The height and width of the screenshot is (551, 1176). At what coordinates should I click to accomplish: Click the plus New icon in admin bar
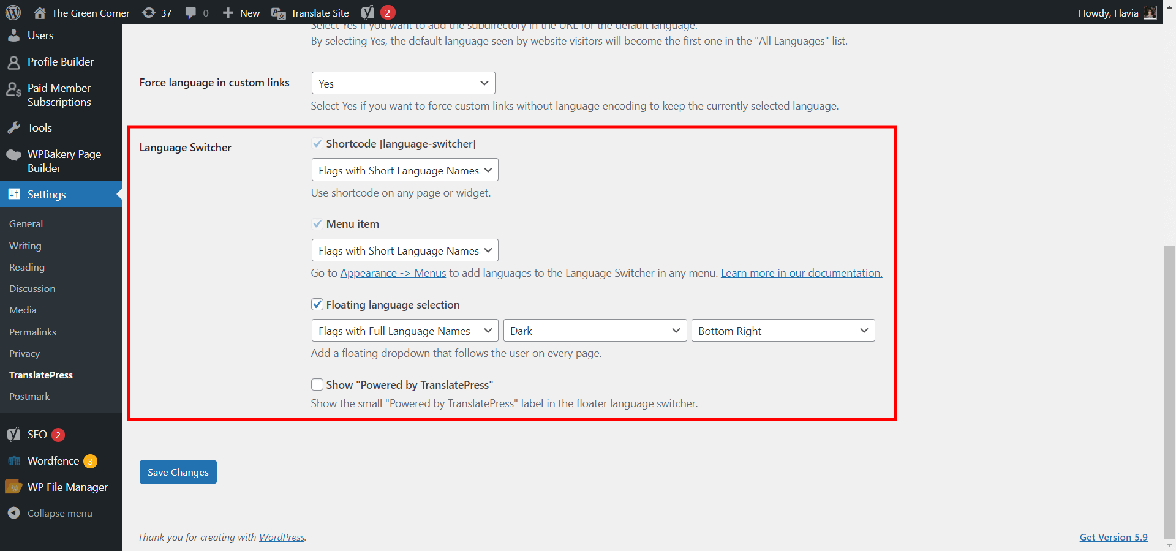click(228, 12)
